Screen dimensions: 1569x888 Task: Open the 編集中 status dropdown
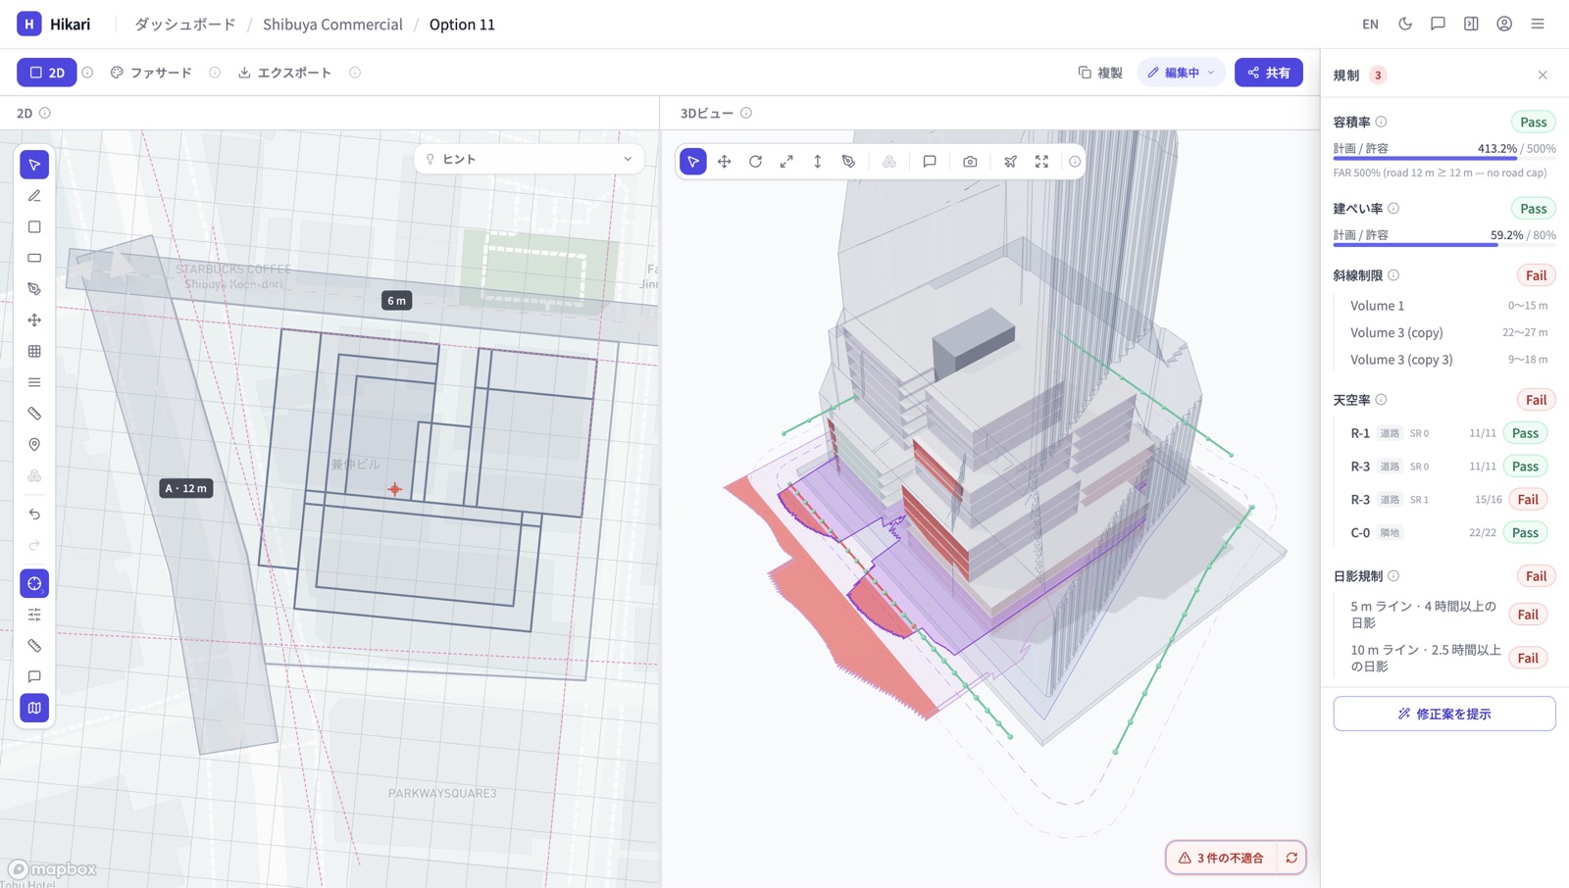tap(1182, 73)
